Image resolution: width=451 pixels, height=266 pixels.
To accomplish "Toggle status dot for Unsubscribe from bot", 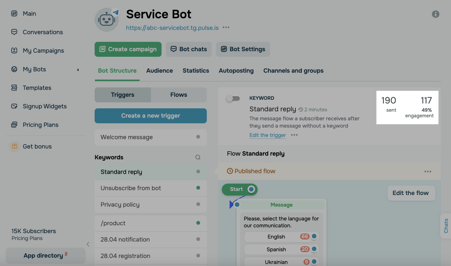I will coord(198,188).
